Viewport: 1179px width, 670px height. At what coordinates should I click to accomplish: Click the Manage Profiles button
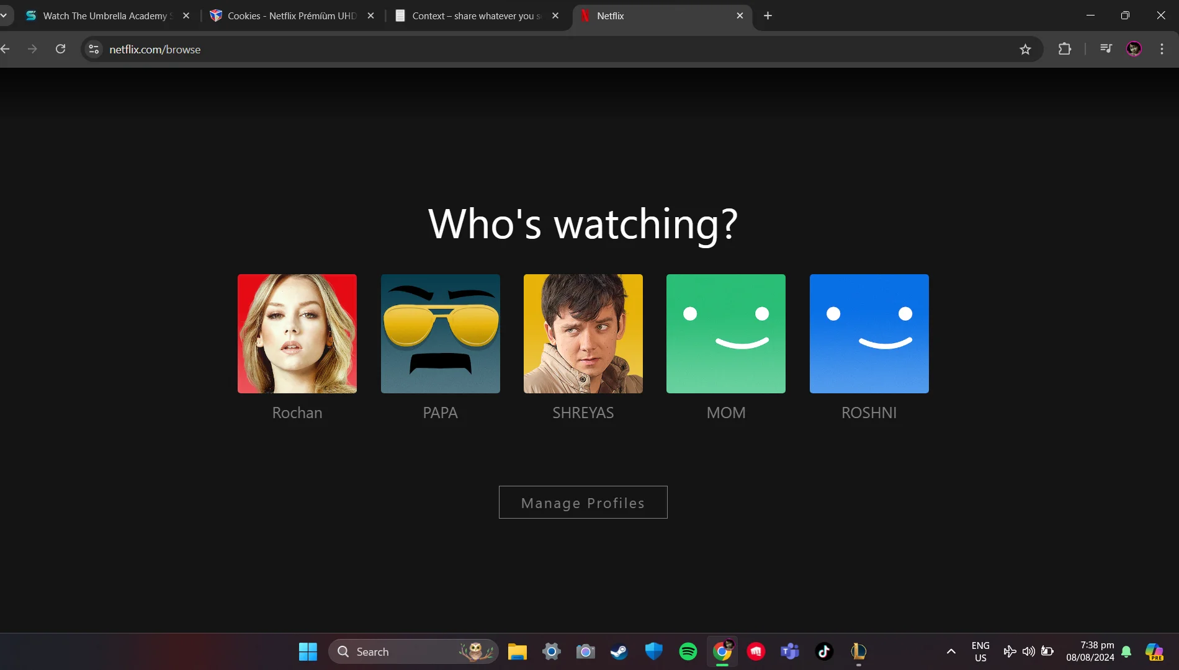point(583,502)
